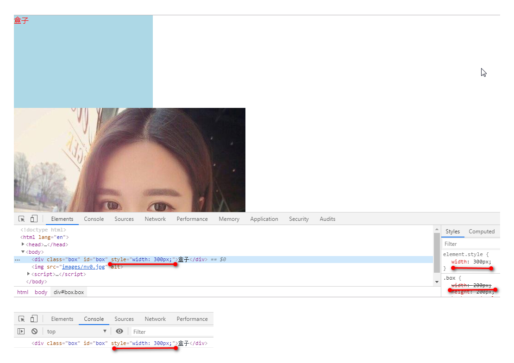The height and width of the screenshot is (363, 514).
Task: Click the logged div element in console
Action: point(119,344)
